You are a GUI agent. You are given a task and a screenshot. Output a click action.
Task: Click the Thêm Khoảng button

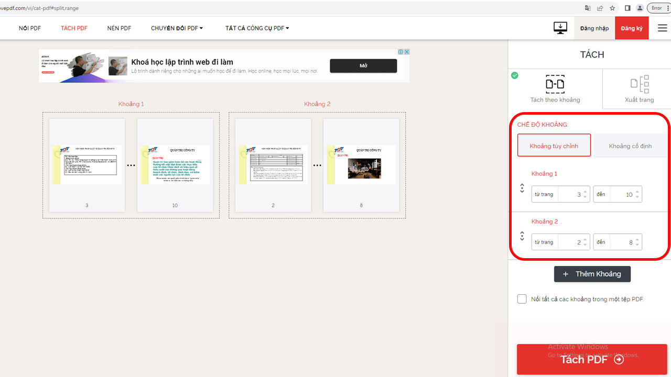pyautogui.click(x=592, y=274)
